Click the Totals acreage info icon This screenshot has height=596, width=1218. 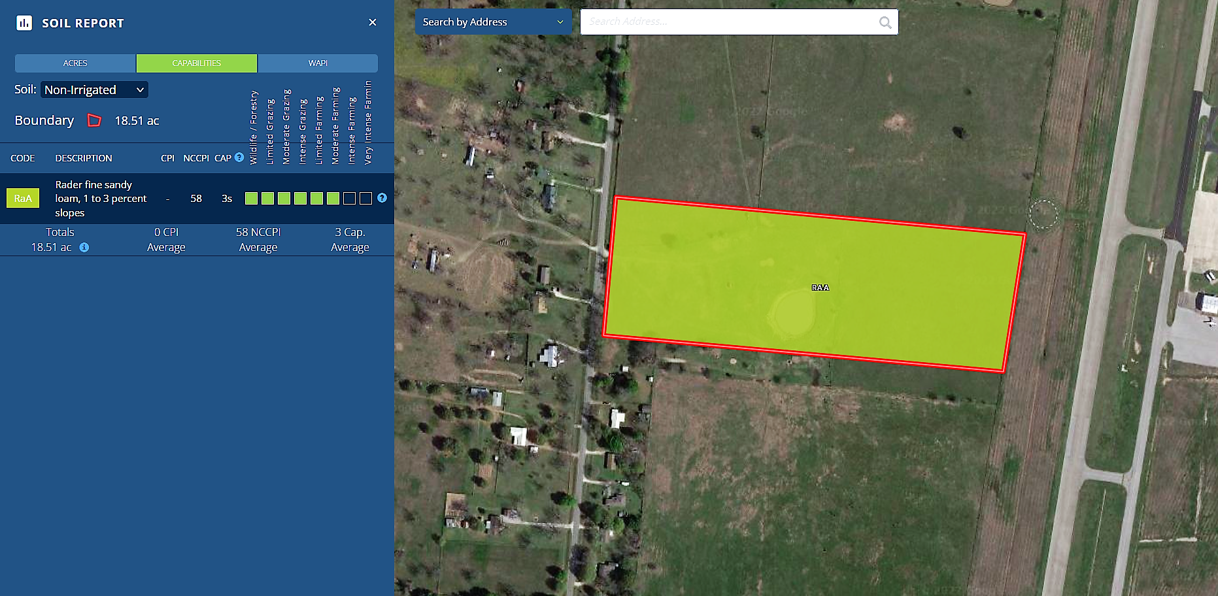84,247
